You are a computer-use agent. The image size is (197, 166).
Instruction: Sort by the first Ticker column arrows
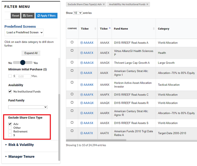[95, 29]
